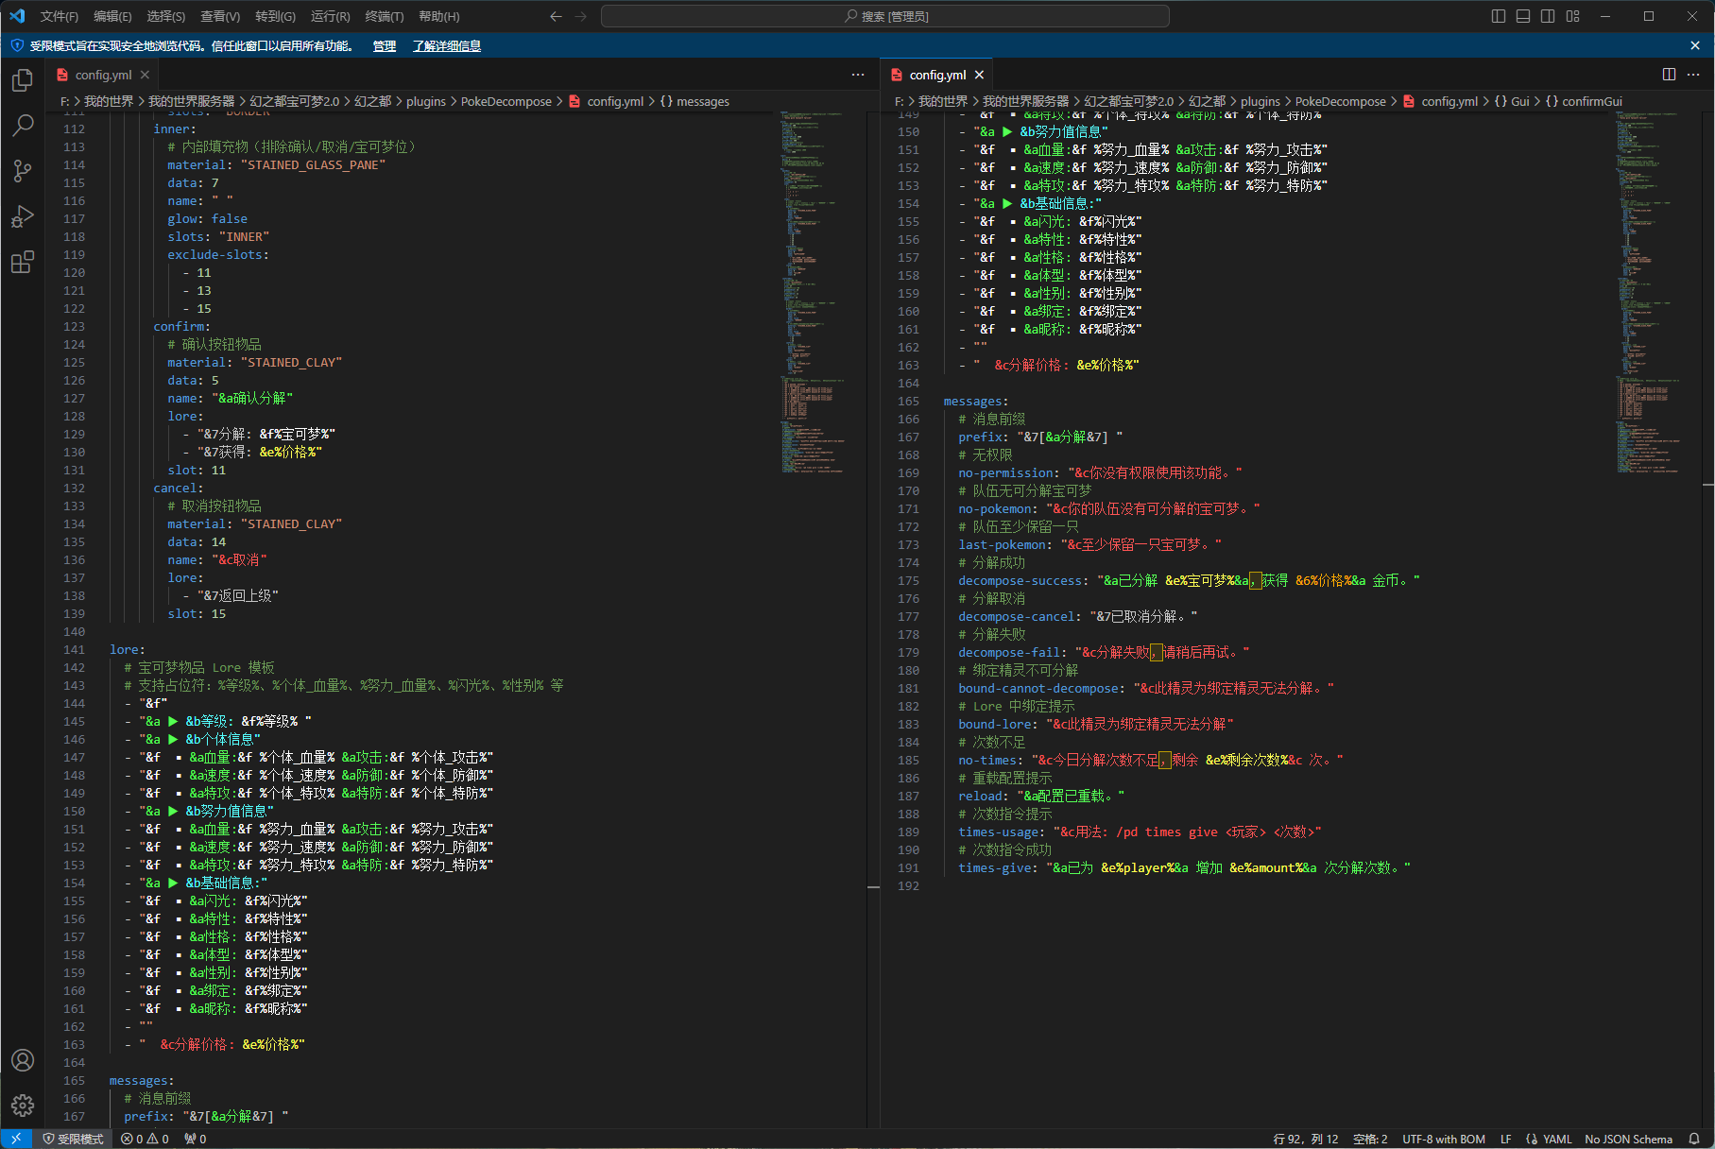
Task: Open the 了解详细信息 link
Action: [446, 45]
